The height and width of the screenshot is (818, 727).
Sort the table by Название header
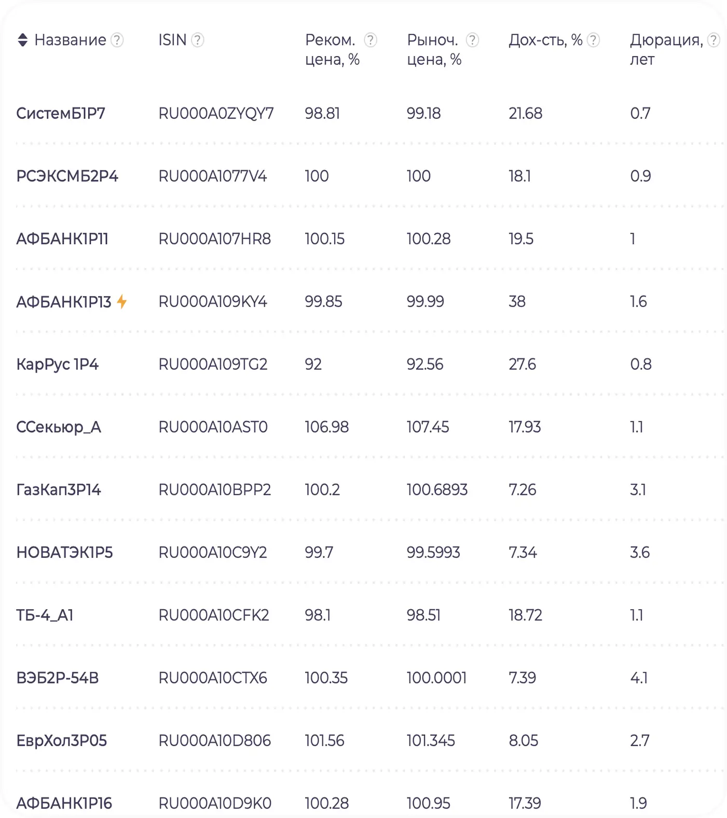pyautogui.click(x=70, y=40)
